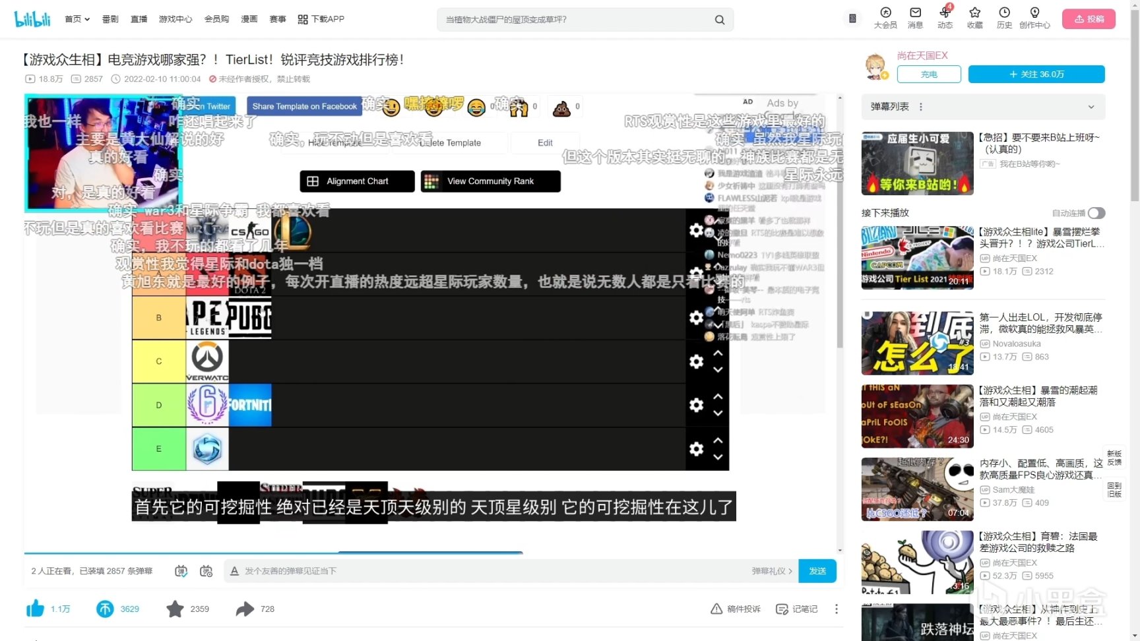
Task: Open uploader link Sam大魔娃
Action: click(1013, 489)
